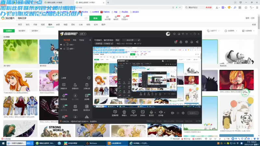Open stream settings gear icon
This screenshot has height=146, width=260.
183,113
